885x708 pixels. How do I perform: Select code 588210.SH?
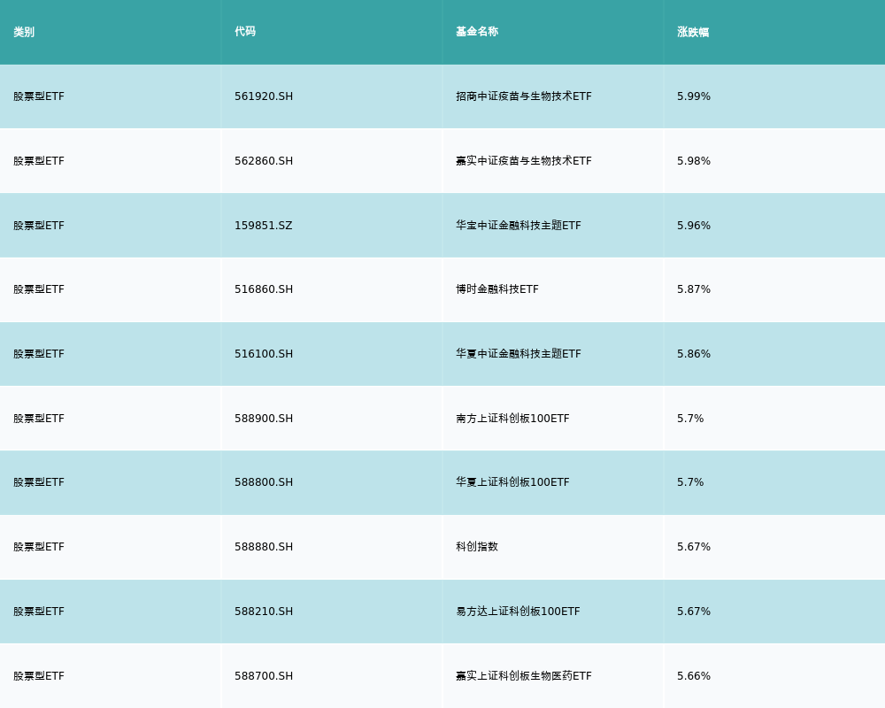(264, 612)
